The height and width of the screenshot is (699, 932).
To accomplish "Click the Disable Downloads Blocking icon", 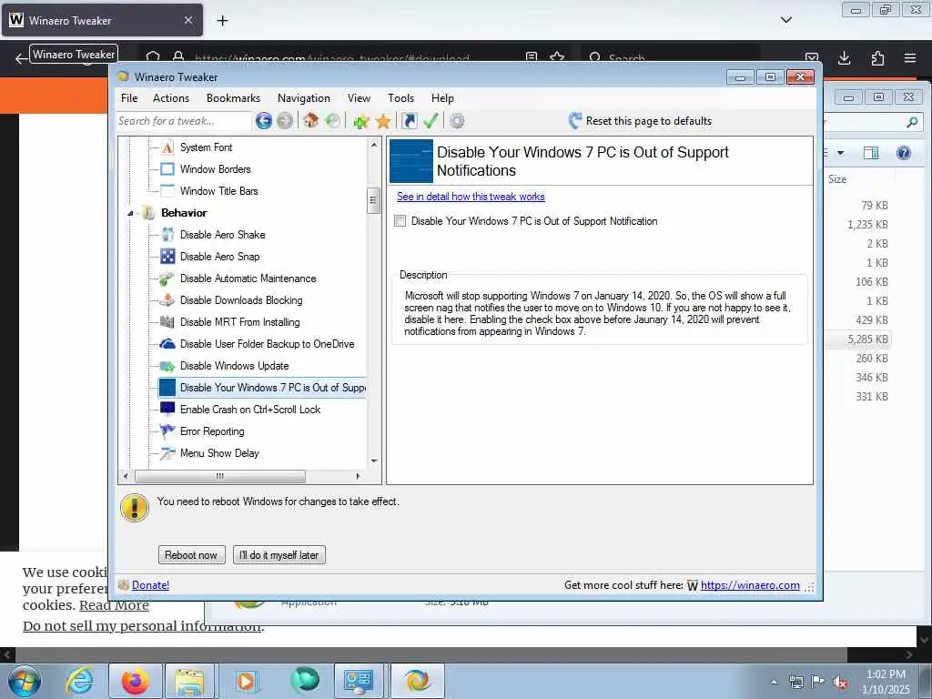I will click(167, 300).
